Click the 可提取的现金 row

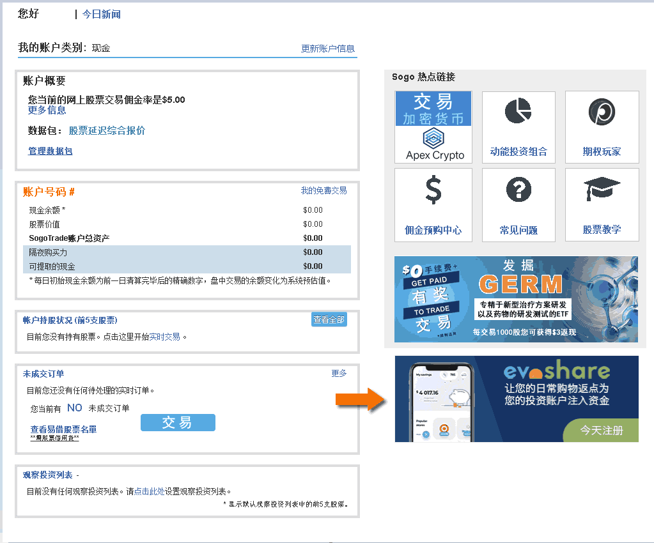187,266
